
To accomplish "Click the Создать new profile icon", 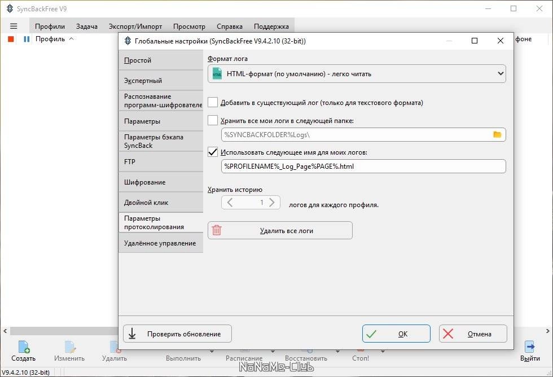I will pos(24,347).
